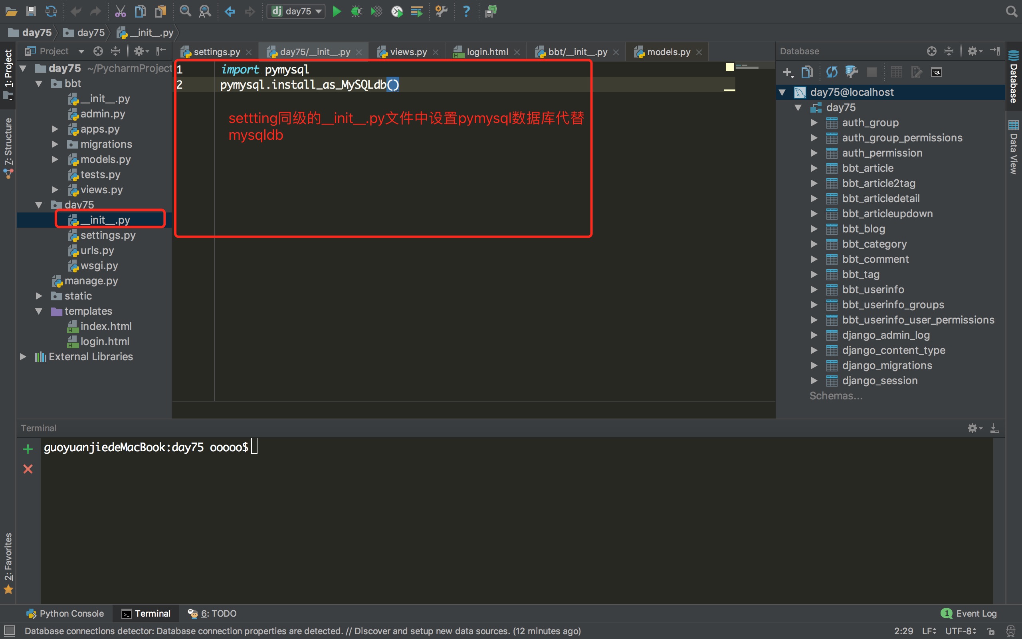This screenshot has height=639, width=1022.
Task: Add a new terminal session with the green plus
Action: pyautogui.click(x=28, y=449)
